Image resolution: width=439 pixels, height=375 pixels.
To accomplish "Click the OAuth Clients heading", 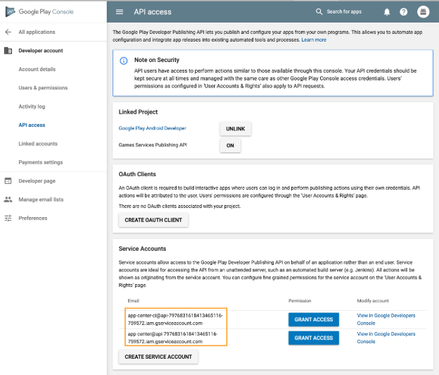I will (137, 174).
